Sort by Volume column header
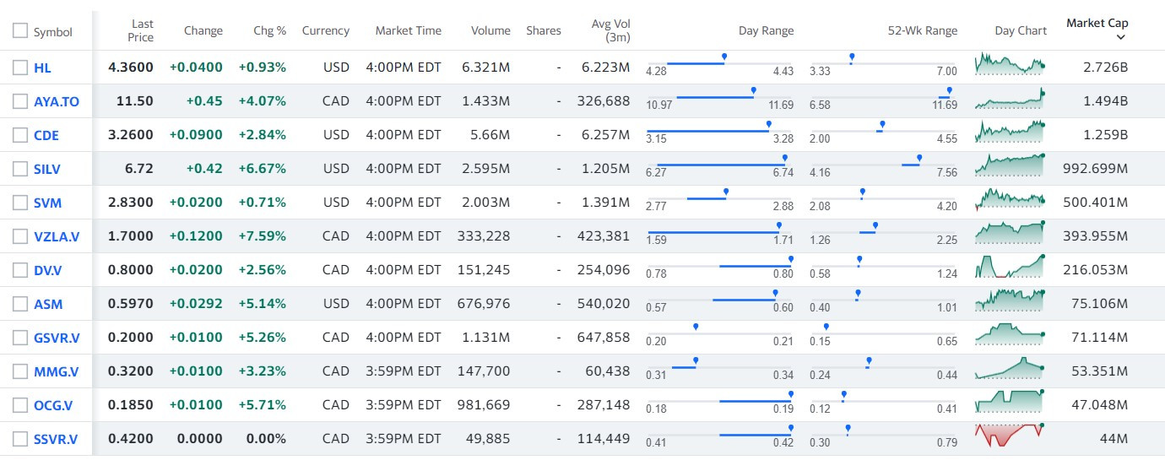Screen dimensions: 1165x471 [490, 30]
